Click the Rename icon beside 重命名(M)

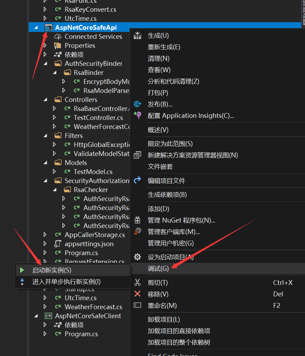click(137, 305)
